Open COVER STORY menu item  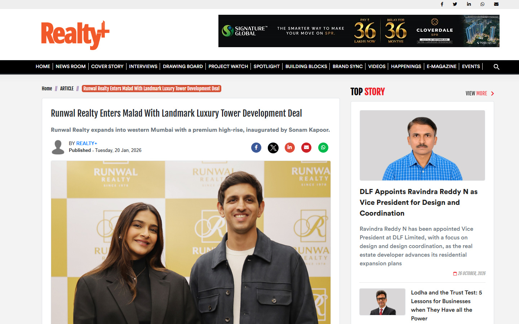107,67
